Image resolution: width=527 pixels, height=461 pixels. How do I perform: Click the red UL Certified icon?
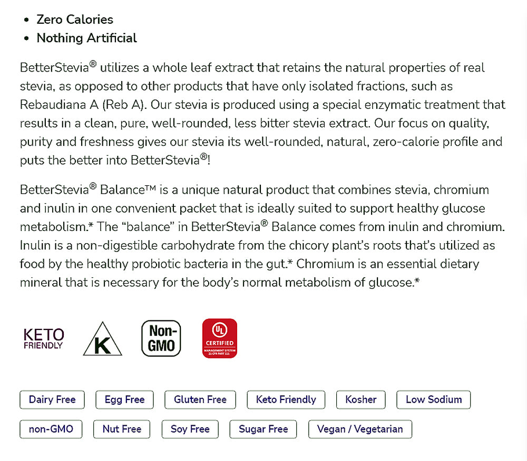[220, 338]
